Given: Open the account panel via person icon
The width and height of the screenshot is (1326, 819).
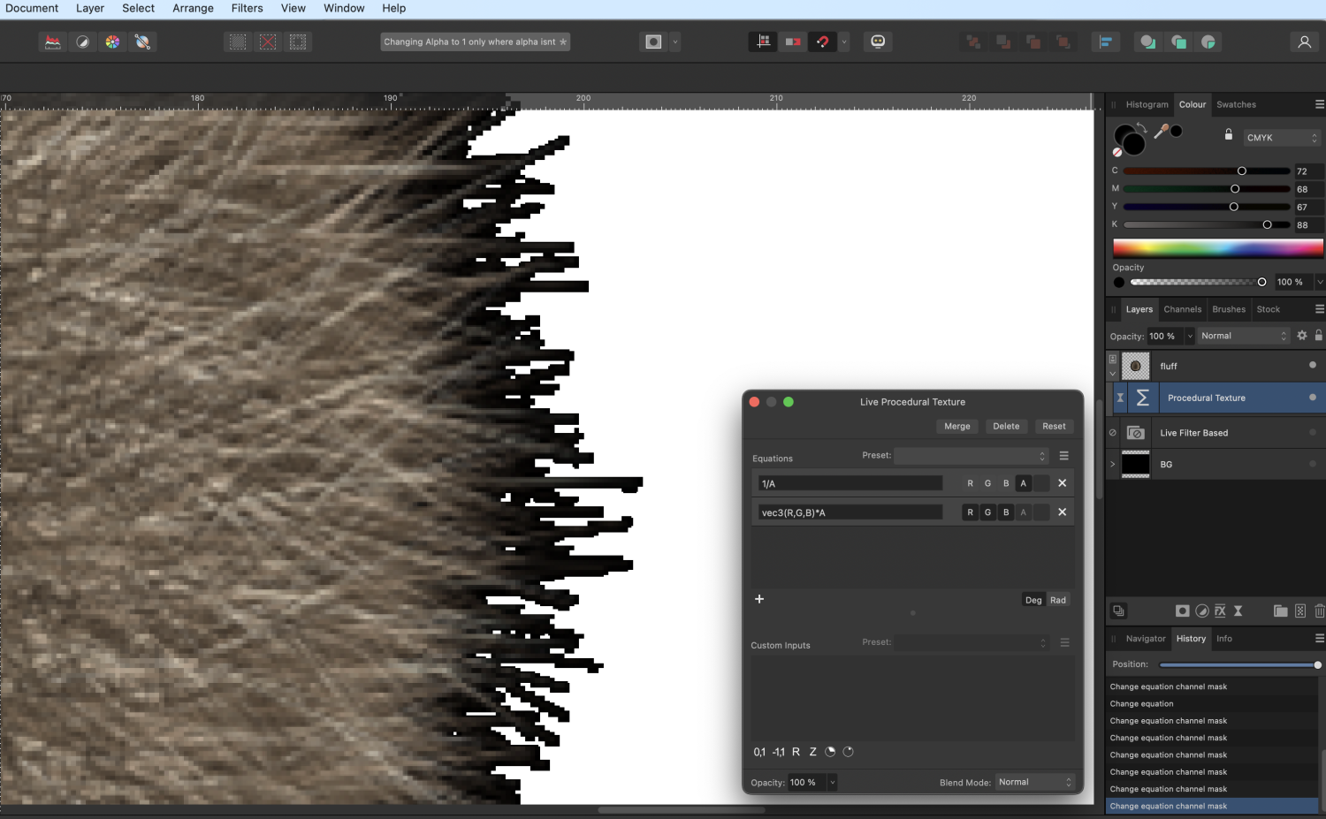Looking at the screenshot, I should point(1304,42).
